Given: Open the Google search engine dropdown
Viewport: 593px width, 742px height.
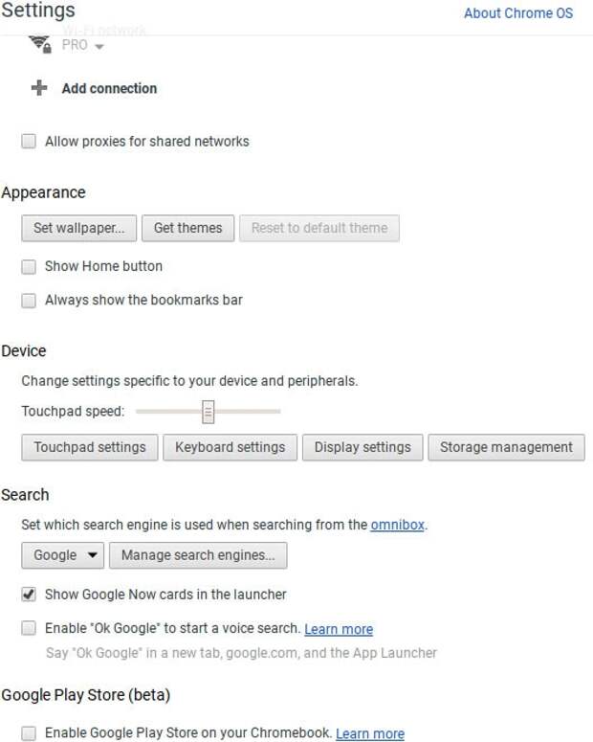Looking at the screenshot, I should [x=63, y=555].
